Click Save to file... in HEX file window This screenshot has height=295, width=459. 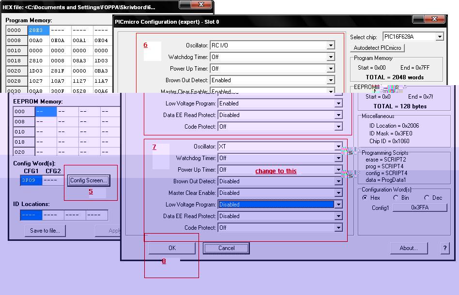tap(45, 231)
